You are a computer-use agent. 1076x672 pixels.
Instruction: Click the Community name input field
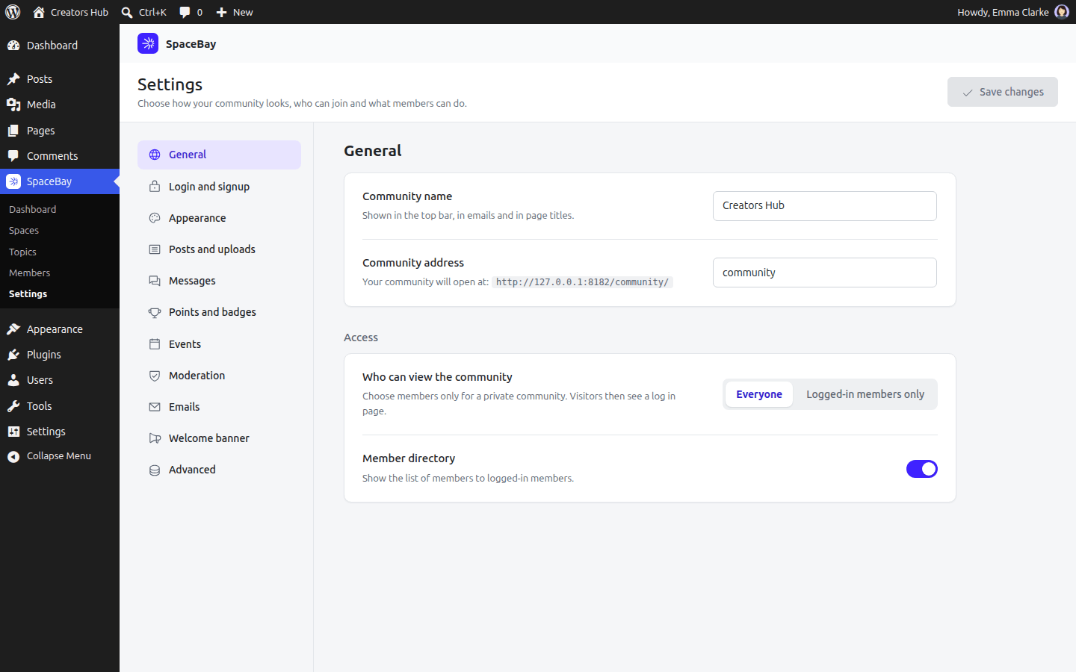[825, 206]
